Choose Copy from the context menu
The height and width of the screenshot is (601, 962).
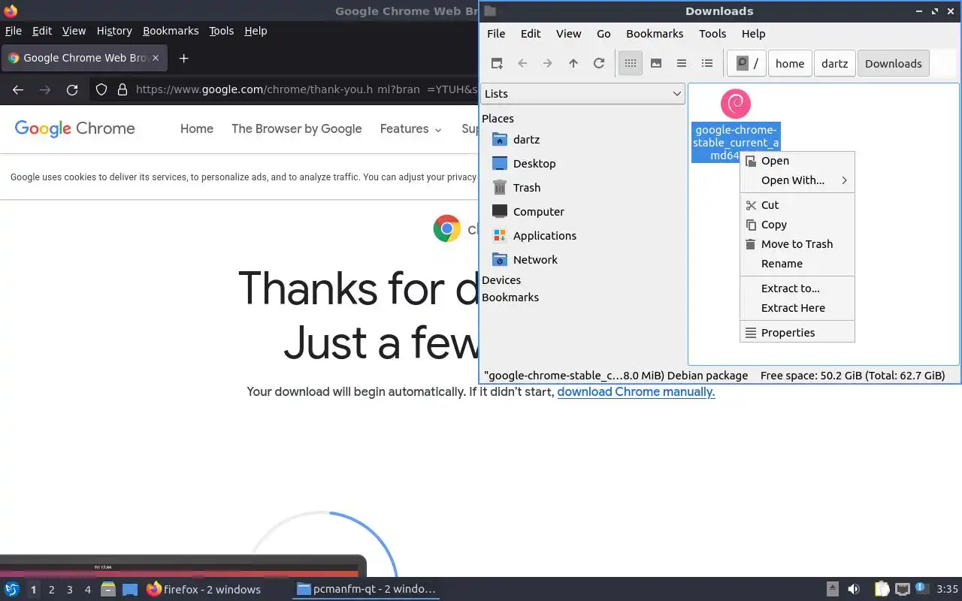point(797,225)
